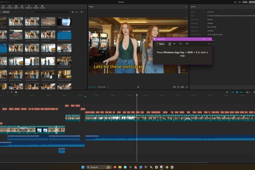Screen dimensions: 255x170
Task: Open Snipping Tool See more menu
Action: 209,44
